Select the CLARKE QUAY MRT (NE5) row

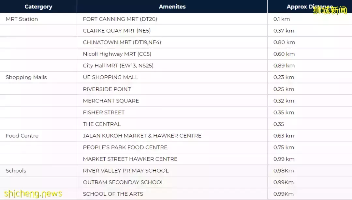coord(117,31)
